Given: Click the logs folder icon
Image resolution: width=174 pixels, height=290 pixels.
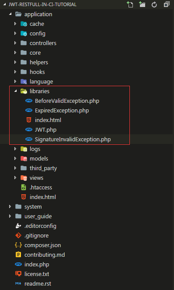Looking at the screenshot, I should coord(24,149).
